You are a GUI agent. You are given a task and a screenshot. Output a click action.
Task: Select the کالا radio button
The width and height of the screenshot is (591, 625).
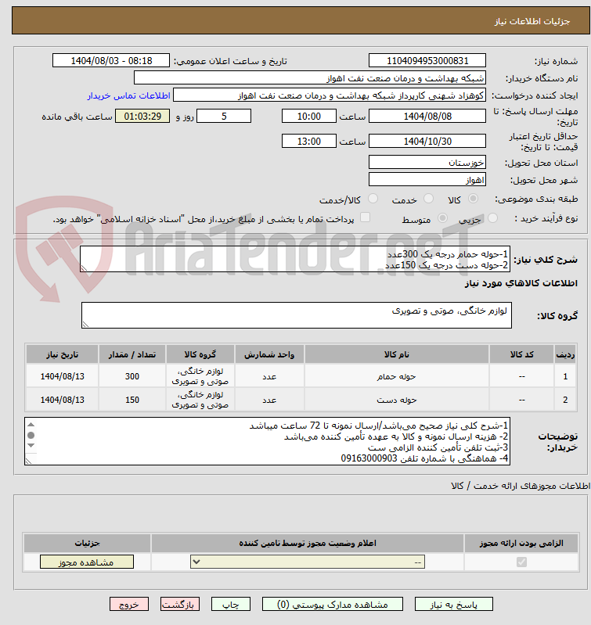[x=473, y=199]
